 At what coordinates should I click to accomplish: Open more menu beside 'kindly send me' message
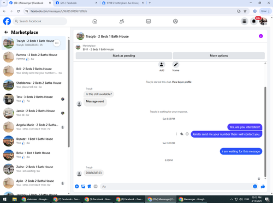176,134
